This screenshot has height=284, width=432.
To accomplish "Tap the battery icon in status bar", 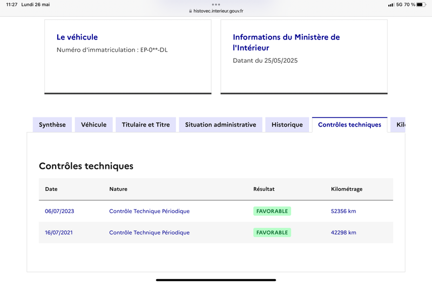I will [x=421, y=5].
